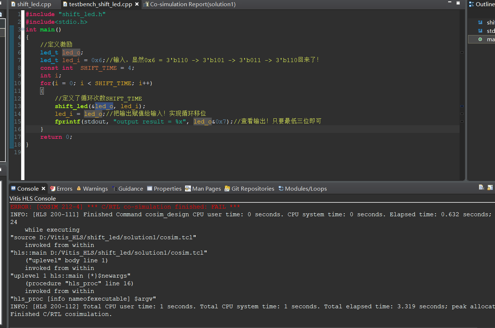Close the Console view

pyautogui.click(x=43, y=188)
